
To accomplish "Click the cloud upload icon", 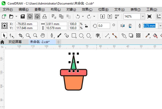I will (x=37, y=16).
